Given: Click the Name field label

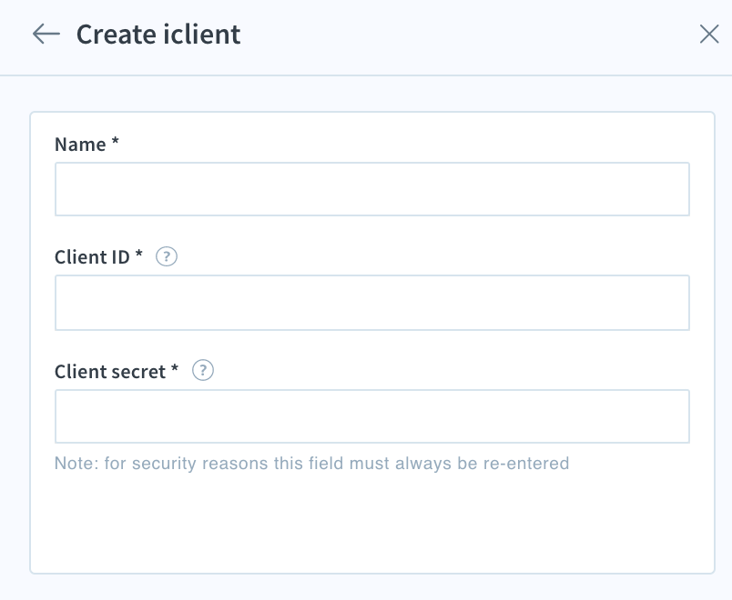Looking at the screenshot, I should [80, 145].
